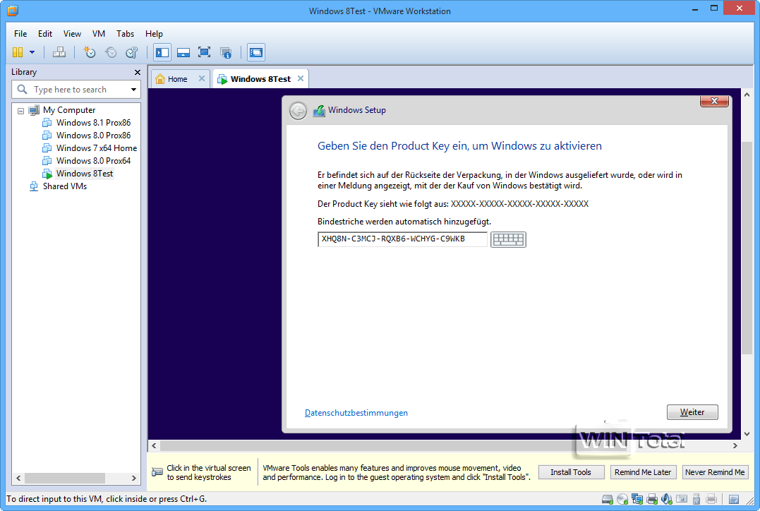Toggle the thumbnail bar view icon
This screenshot has height=511, width=760.
[x=183, y=52]
